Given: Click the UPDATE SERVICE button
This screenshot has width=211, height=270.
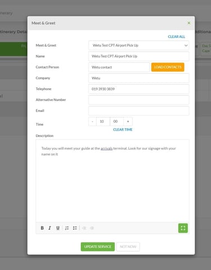Looking at the screenshot, I should click(98, 246).
